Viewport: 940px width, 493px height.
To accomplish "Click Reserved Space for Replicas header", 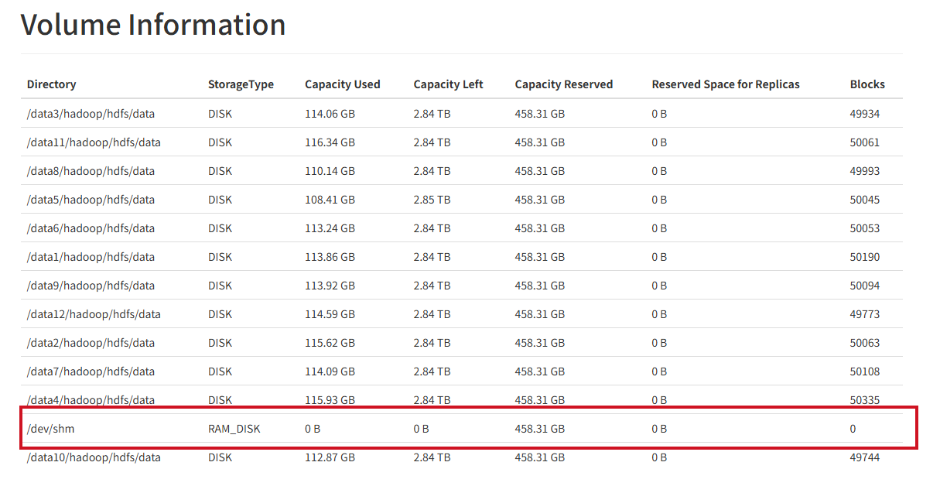I will pyautogui.click(x=725, y=84).
